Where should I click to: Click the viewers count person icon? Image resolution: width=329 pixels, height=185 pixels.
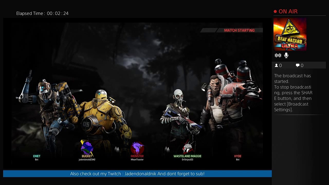[277, 66]
